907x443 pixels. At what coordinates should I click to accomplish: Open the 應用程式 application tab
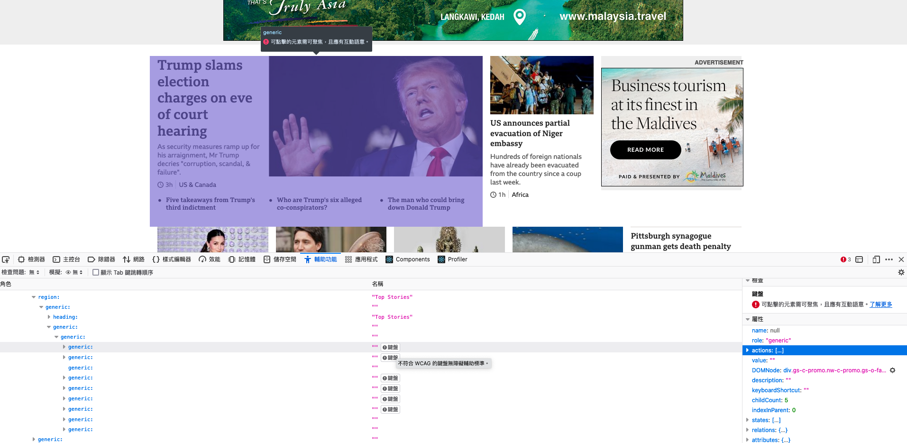pos(361,259)
